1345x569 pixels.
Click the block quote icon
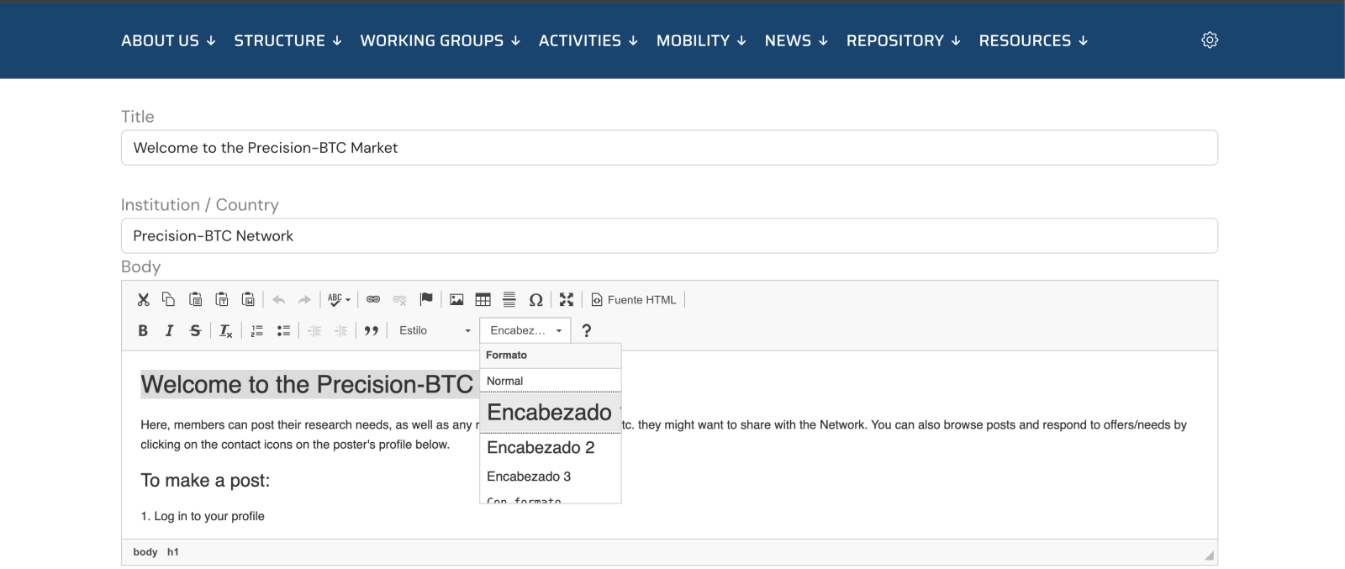tap(371, 331)
